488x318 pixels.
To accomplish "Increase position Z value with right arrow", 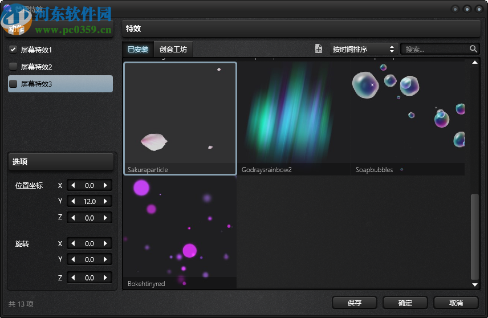I will (105, 218).
